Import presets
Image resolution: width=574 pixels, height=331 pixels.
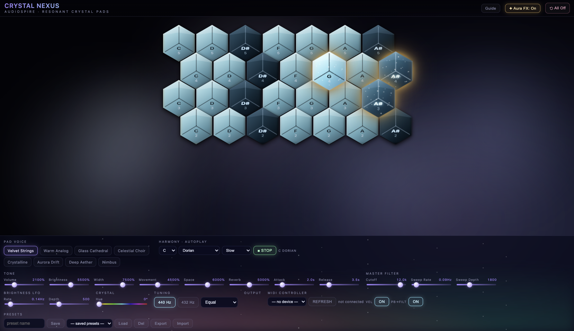(183, 323)
